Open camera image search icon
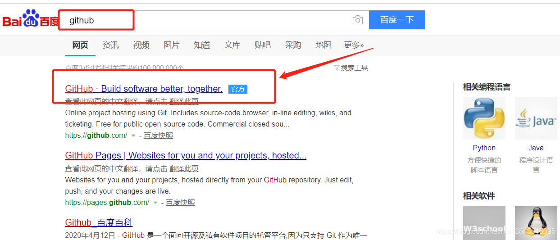The height and width of the screenshot is (240, 560). point(358,20)
